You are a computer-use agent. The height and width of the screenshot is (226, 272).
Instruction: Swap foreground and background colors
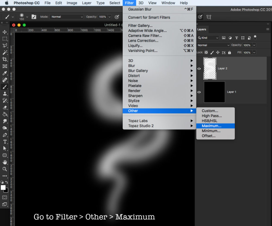7,182
